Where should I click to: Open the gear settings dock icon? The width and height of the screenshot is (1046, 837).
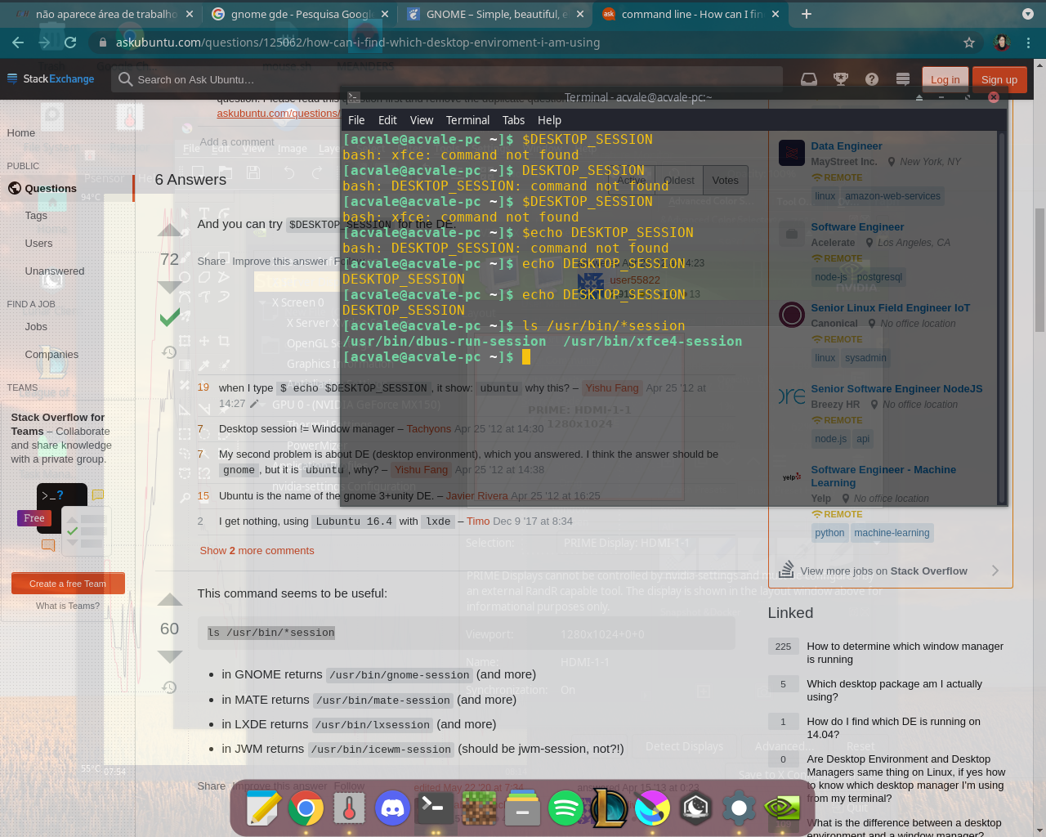coord(739,808)
